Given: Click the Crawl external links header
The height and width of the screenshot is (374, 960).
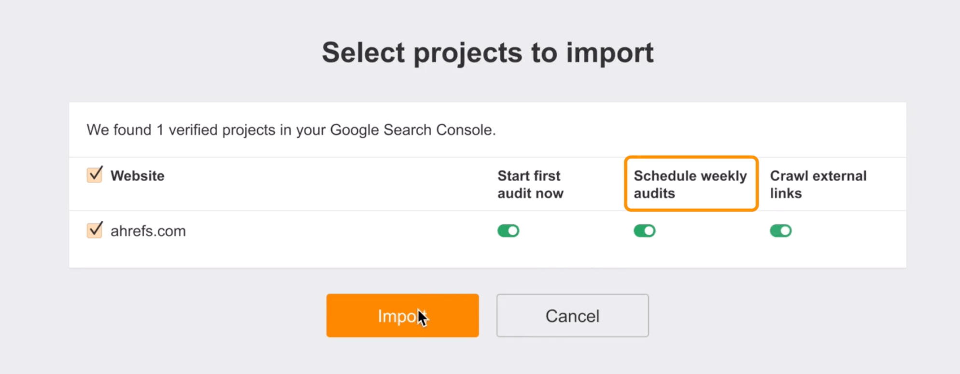Looking at the screenshot, I should [818, 184].
